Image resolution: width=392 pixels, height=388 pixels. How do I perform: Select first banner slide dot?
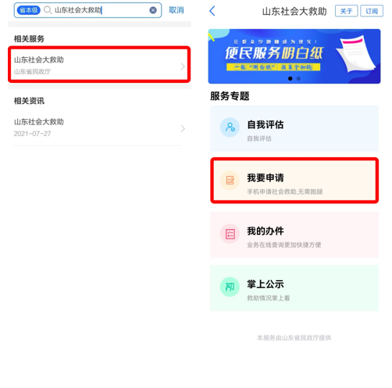click(x=290, y=78)
